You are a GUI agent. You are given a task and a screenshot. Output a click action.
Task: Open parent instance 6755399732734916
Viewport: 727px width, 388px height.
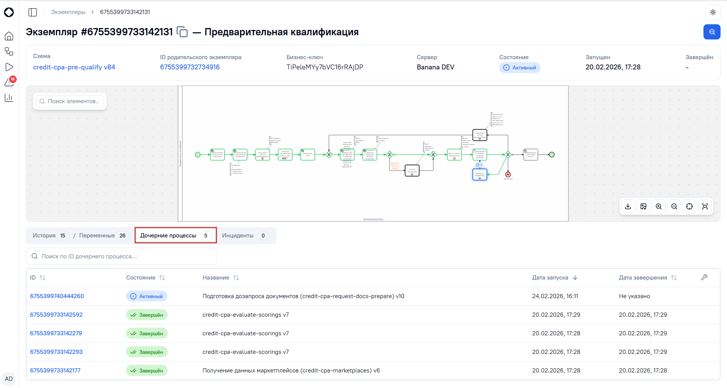pos(190,67)
